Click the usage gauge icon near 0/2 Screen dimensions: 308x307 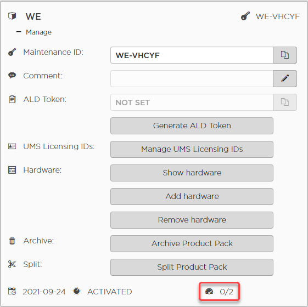coord(209,292)
